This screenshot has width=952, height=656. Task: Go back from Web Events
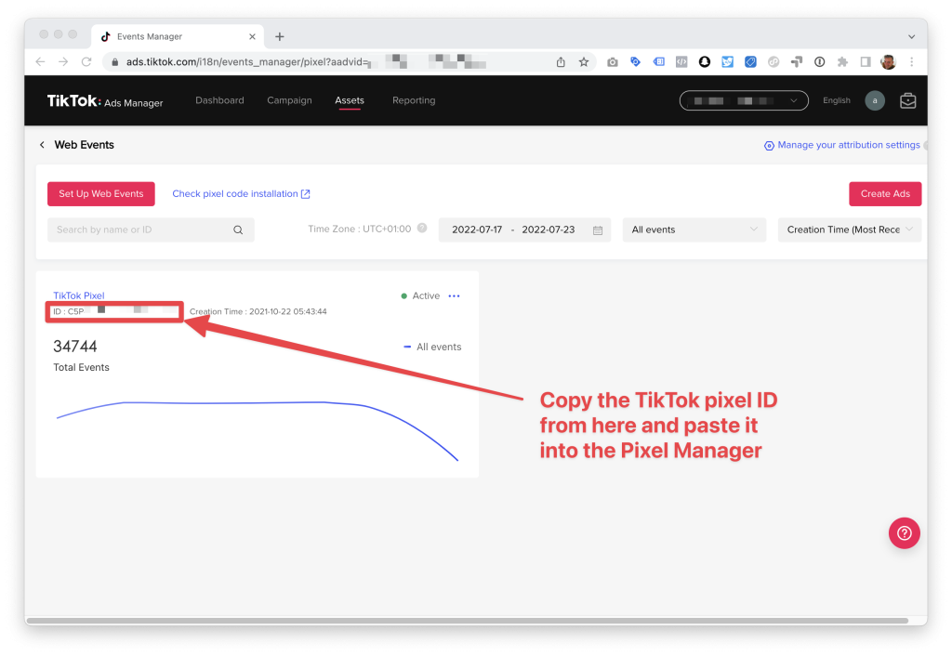(x=42, y=144)
